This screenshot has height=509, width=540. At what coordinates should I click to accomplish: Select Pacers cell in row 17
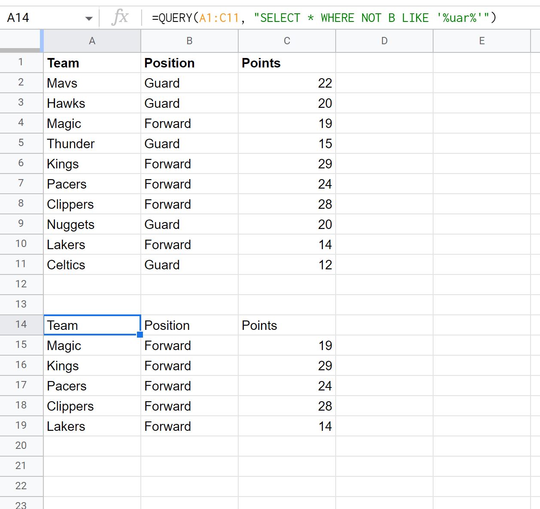[x=92, y=386]
